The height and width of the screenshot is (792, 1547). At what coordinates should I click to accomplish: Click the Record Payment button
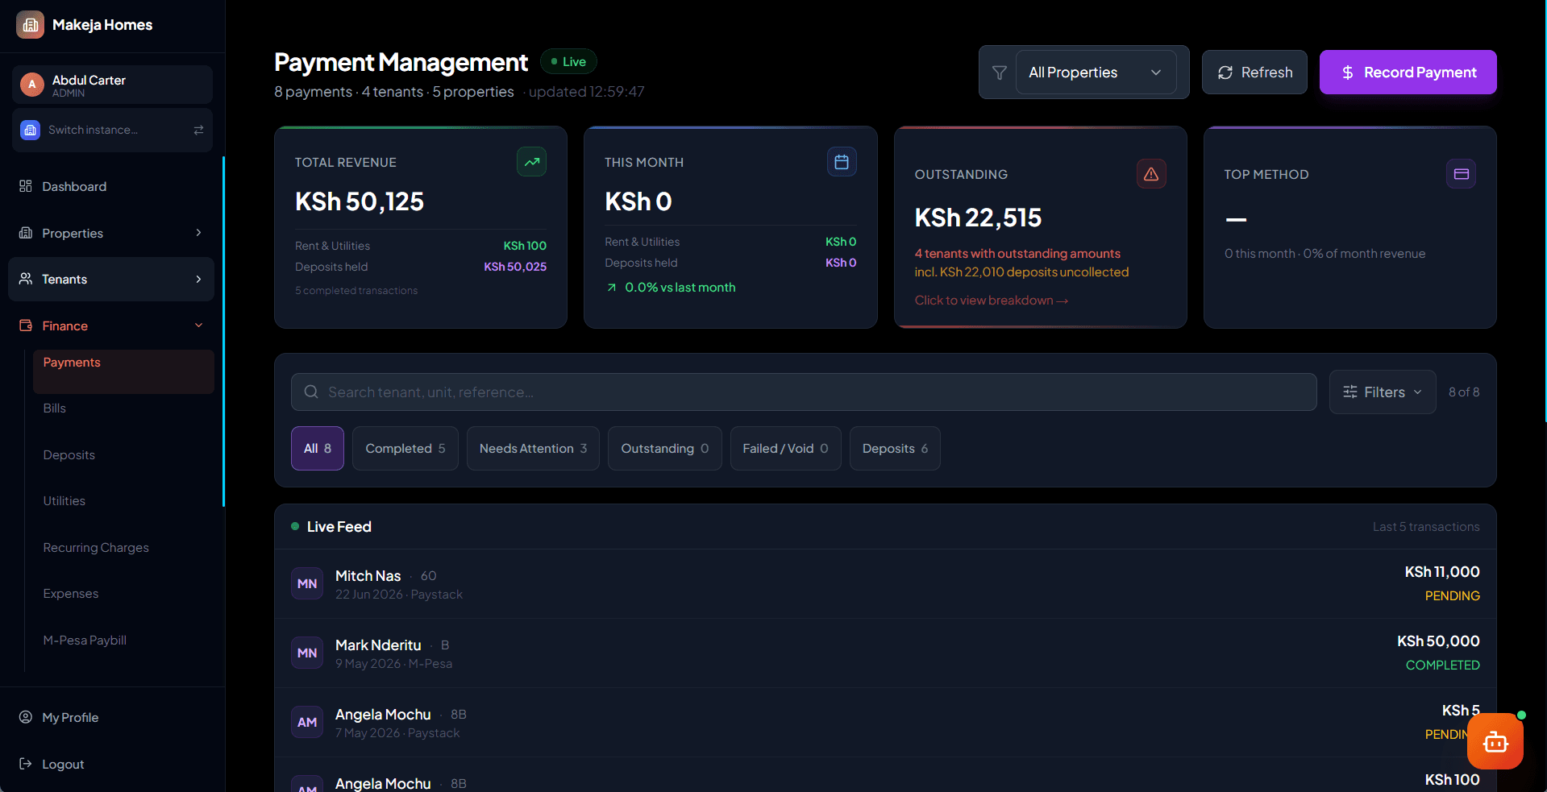1408,73
